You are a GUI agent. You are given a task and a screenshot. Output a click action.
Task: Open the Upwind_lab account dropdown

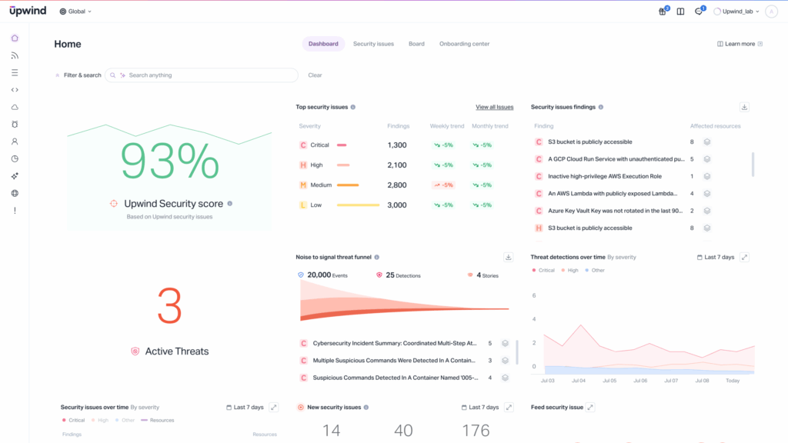pos(736,12)
